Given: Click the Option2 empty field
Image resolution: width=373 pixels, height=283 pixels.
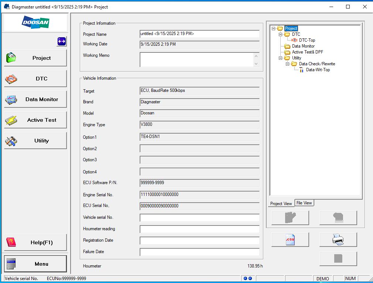Looking at the screenshot, I should coord(199,148).
